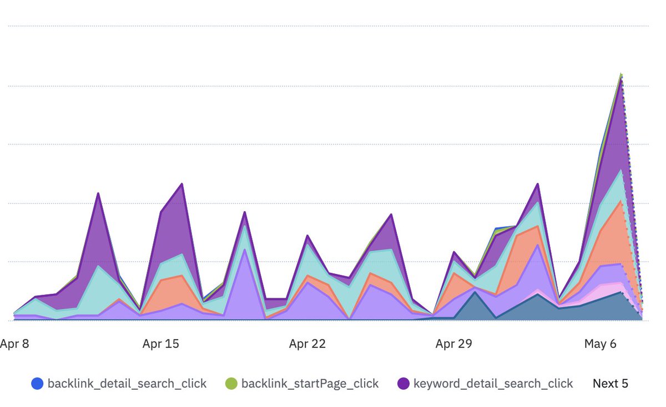
Task: Click the Apr 15 axis label
Action: click(x=160, y=344)
